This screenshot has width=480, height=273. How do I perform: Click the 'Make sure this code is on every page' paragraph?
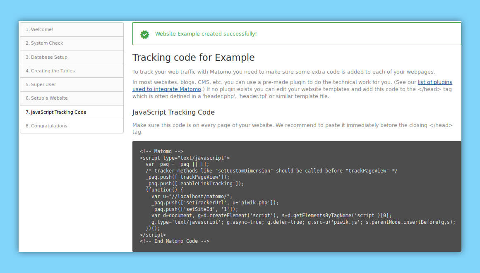[293, 129]
